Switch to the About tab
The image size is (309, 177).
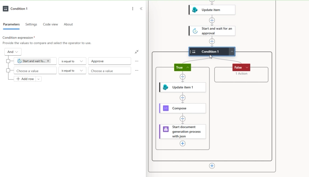68,24
